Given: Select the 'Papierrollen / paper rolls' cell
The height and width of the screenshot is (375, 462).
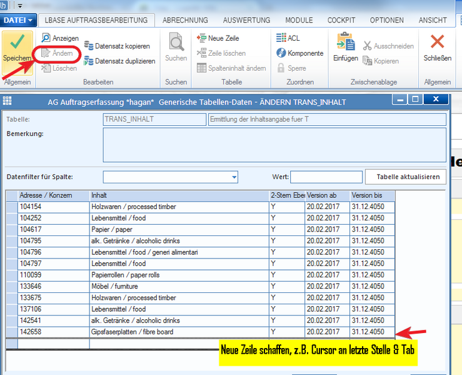Looking at the screenshot, I should click(179, 275).
